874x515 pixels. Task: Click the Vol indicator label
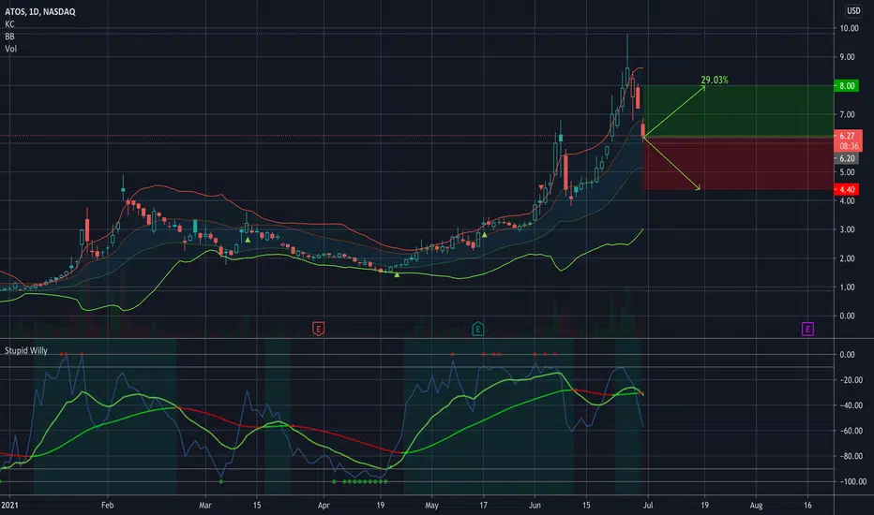[10, 49]
